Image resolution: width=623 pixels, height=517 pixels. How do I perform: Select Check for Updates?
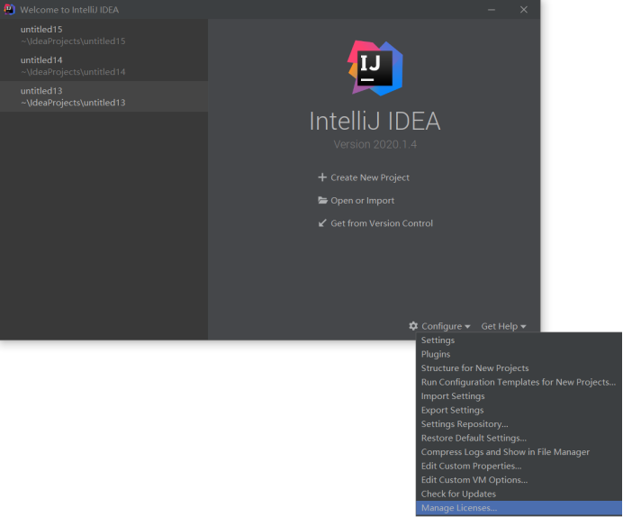(x=519, y=494)
